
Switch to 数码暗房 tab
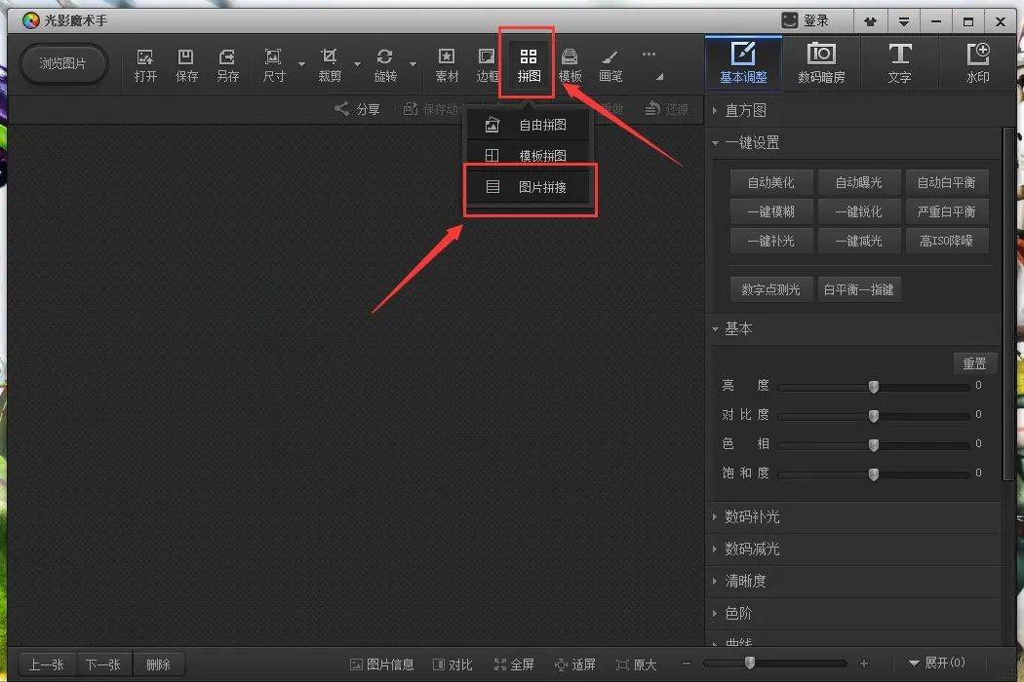pos(821,62)
